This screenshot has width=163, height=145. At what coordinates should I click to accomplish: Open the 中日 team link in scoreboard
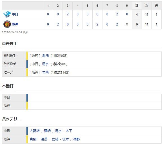[x=15, y=14]
